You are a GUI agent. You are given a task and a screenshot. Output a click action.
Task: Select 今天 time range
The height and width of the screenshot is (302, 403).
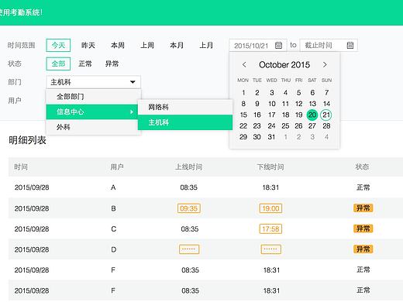pyautogui.click(x=58, y=46)
